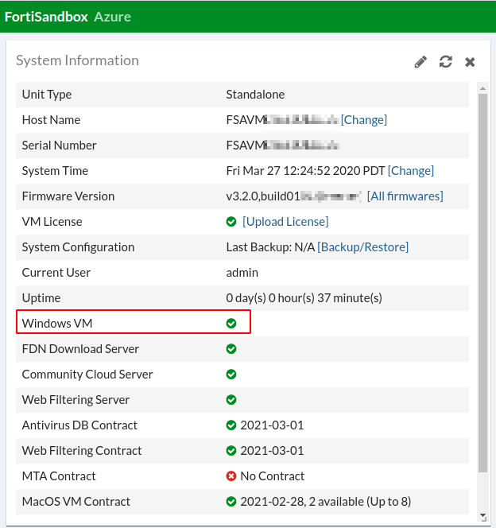This screenshot has height=528, width=496.
Task: Click Last Backup: N/A text
Action: pos(270,247)
